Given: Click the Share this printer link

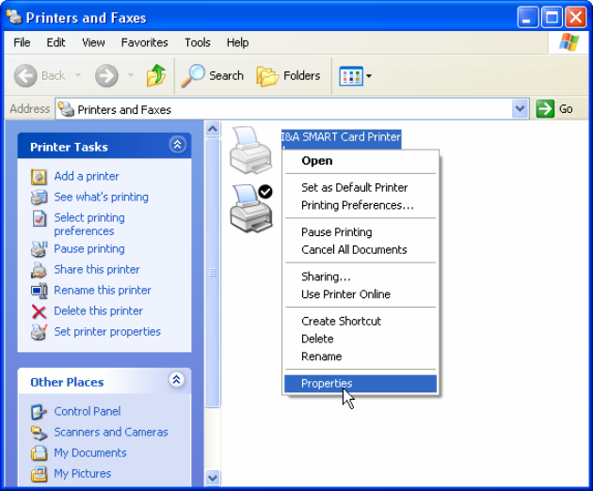Looking at the screenshot, I should pyautogui.click(x=97, y=270).
